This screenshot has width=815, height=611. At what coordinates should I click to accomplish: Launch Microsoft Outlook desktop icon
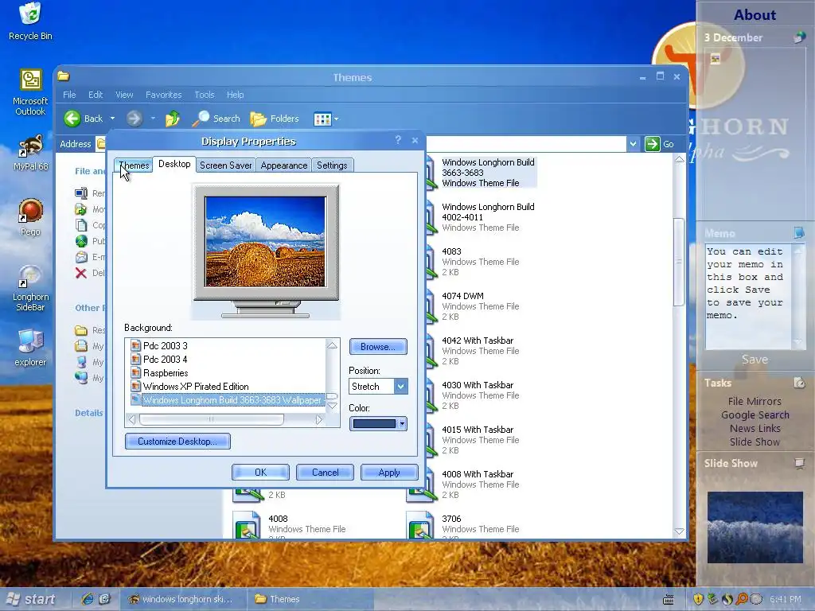tap(30, 92)
